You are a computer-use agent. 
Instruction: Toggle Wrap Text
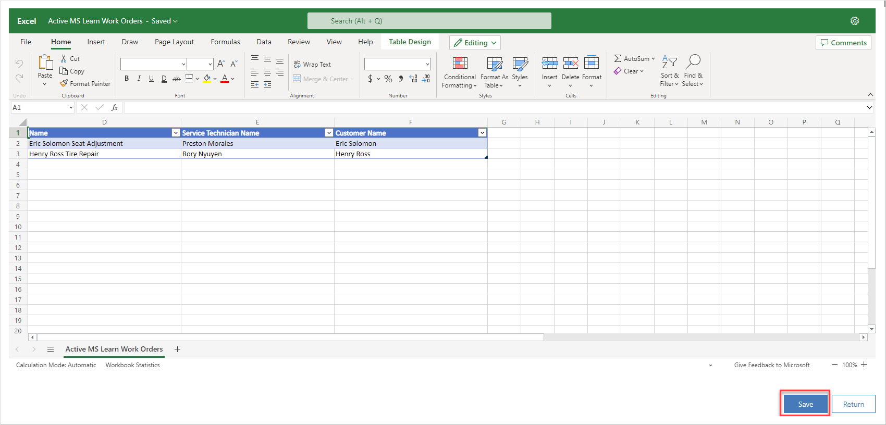(312, 64)
